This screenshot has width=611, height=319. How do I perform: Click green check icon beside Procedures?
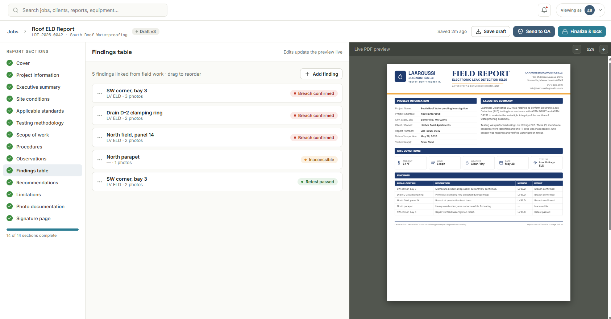point(10,147)
